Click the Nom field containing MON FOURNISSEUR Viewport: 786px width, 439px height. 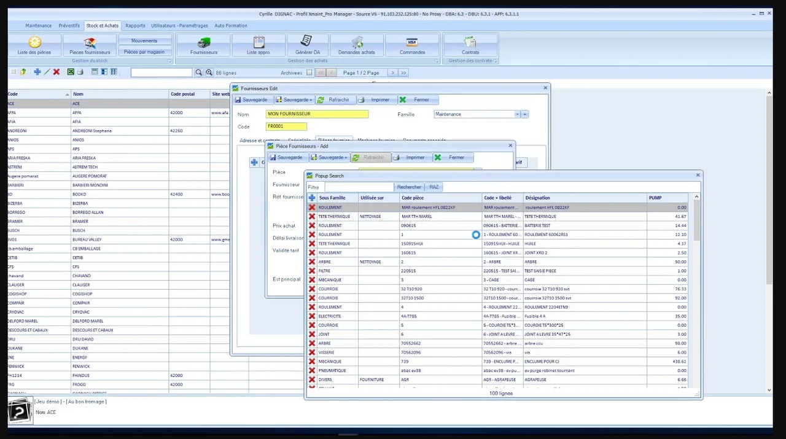(x=317, y=114)
